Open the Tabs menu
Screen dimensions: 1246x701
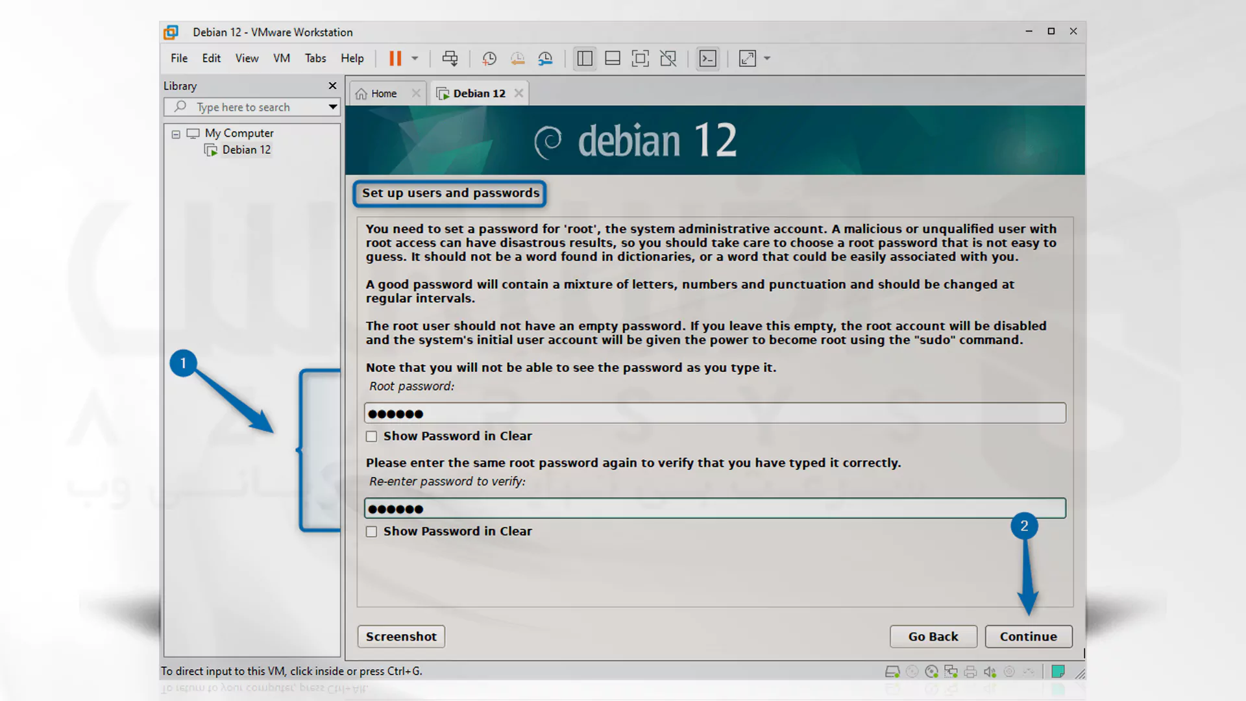click(x=315, y=58)
